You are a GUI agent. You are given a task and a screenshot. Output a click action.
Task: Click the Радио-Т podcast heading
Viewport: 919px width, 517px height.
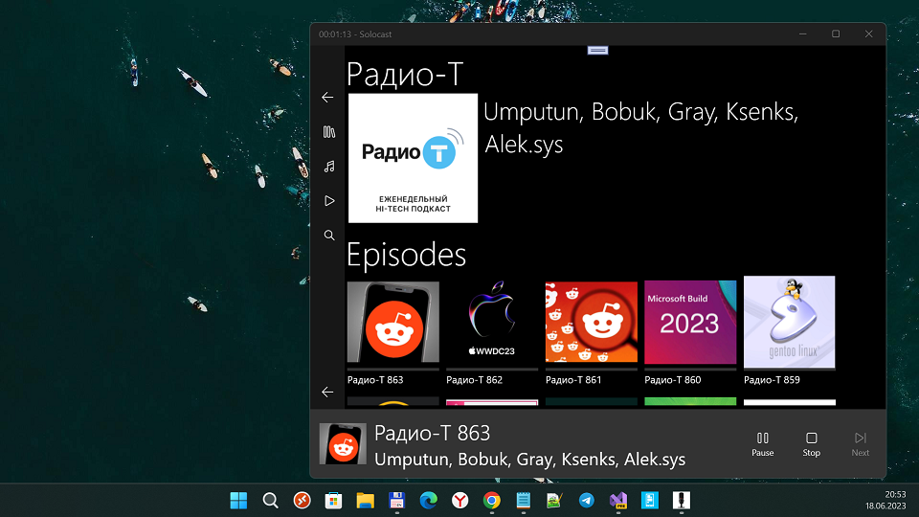[405, 74]
